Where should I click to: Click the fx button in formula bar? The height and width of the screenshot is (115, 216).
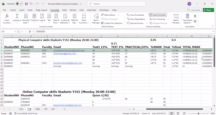click(x=30, y=32)
